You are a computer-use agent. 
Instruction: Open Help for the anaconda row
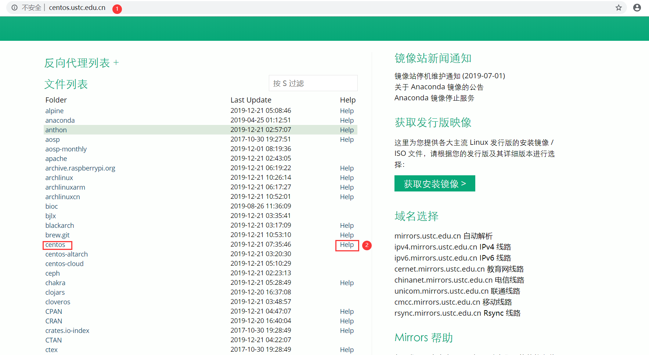[x=347, y=120]
